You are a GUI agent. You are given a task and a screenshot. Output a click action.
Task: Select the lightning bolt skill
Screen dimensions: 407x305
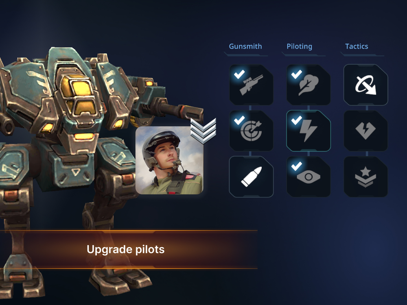[x=309, y=131]
